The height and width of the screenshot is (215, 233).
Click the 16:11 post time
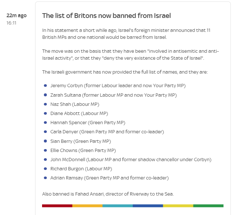[11, 23]
